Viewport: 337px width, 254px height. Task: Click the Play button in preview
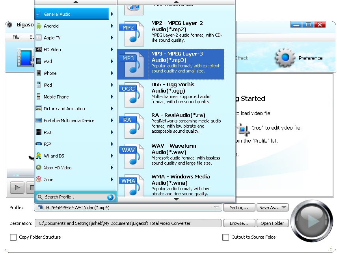pos(17,188)
